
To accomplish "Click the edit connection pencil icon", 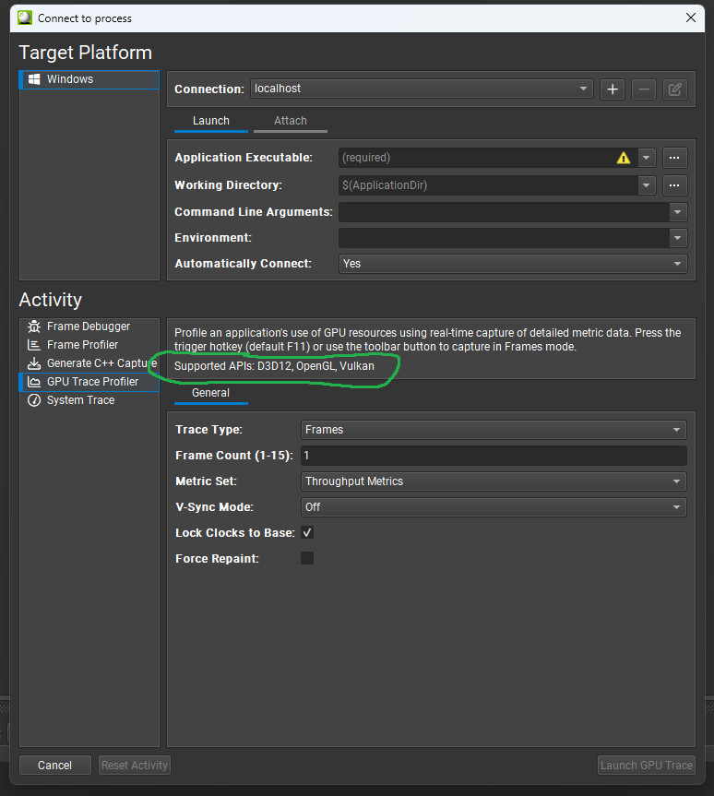I will coord(675,89).
